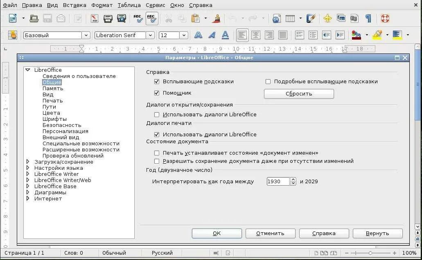Click the hyperlink globe icon
This screenshot has height=260, width=422.
(277, 18)
